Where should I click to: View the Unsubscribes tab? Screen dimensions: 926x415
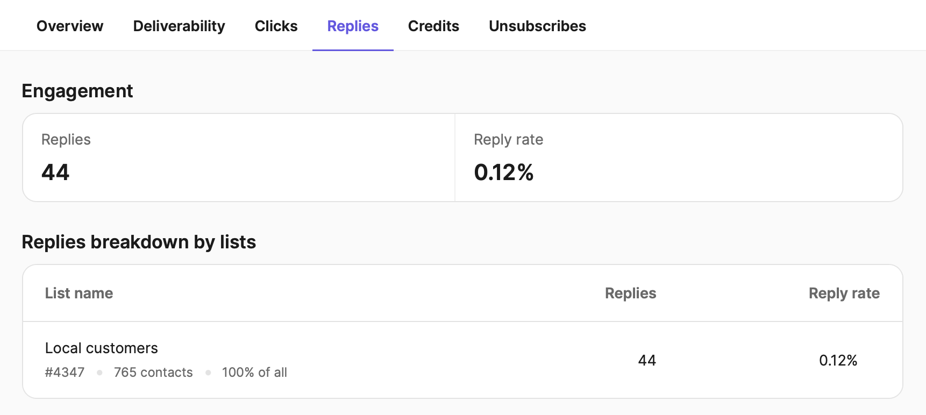pyautogui.click(x=537, y=26)
